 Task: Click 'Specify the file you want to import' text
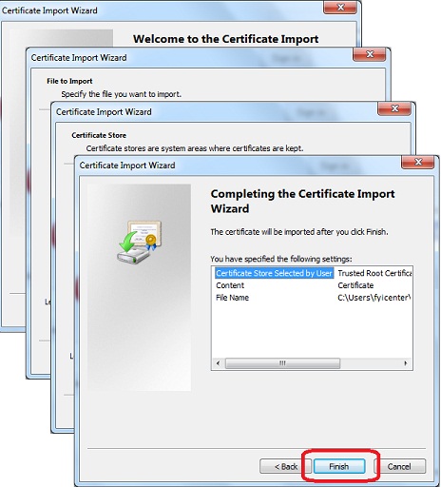122,94
